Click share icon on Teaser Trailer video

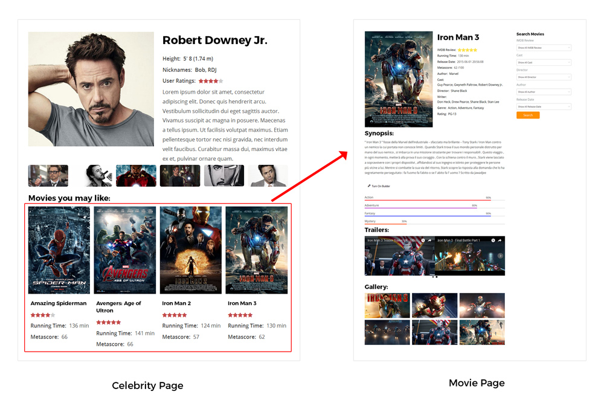[x=429, y=240]
